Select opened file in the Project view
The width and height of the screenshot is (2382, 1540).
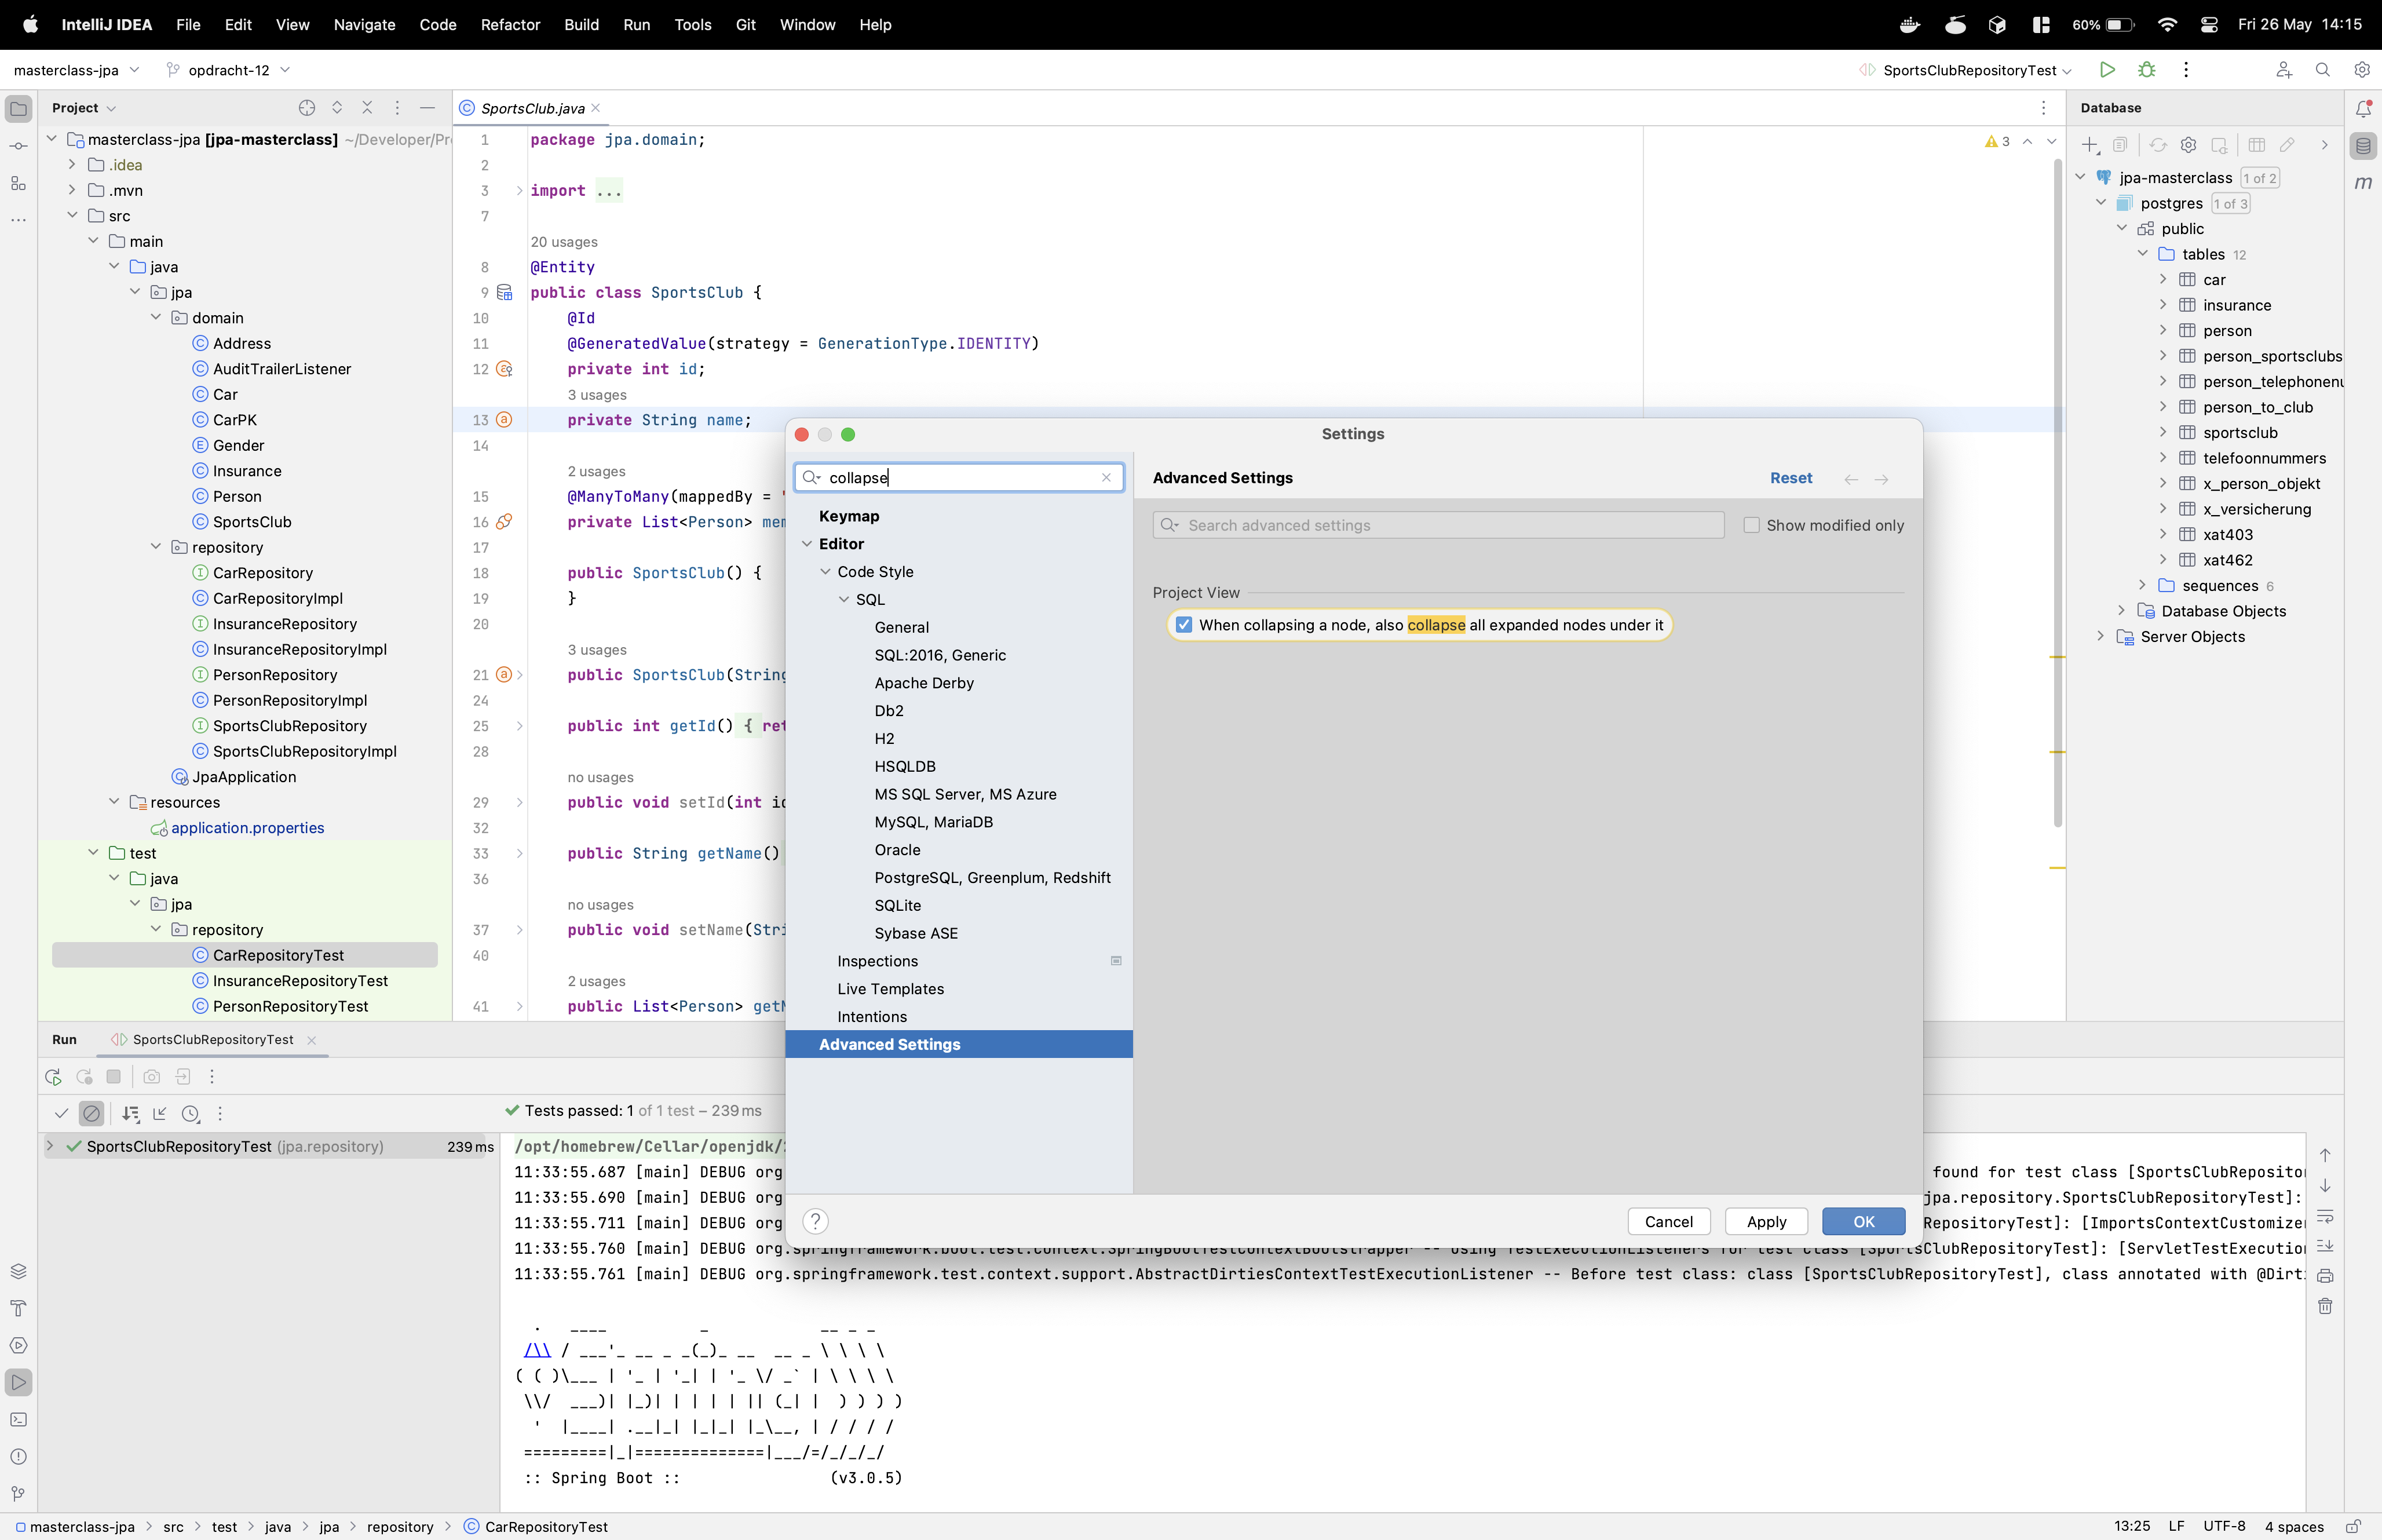tap(306, 108)
